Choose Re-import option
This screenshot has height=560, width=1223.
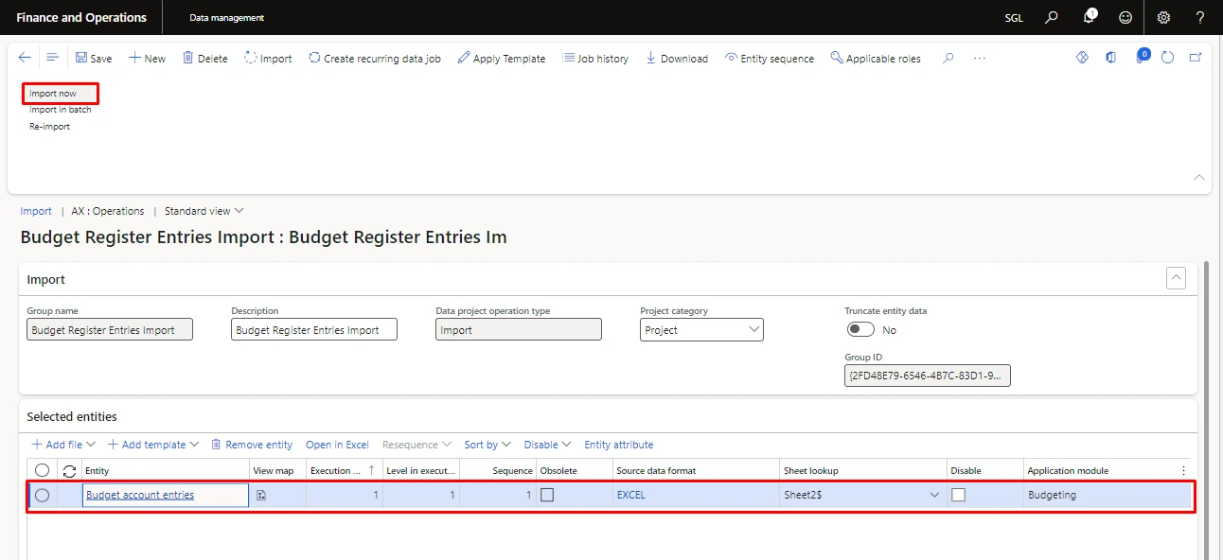pyautogui.click(x=49, y=127)
